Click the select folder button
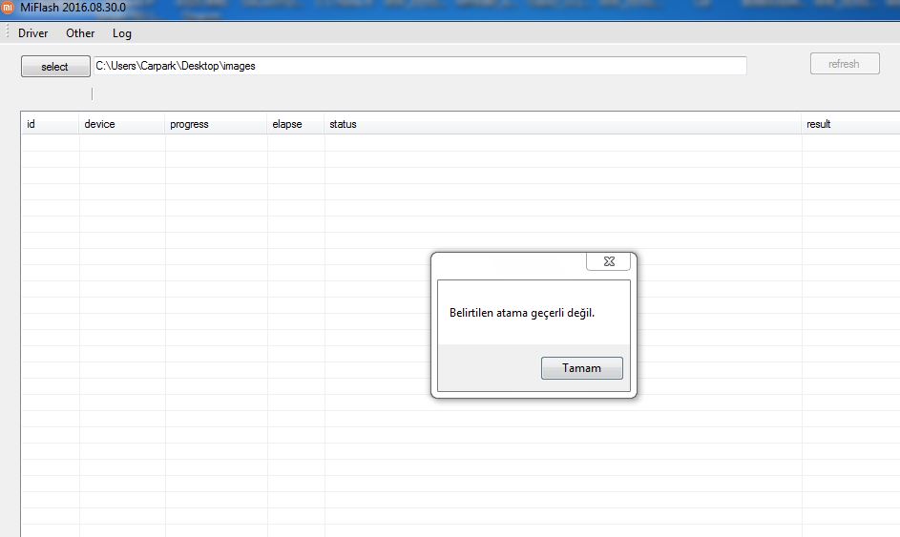This screenshot has height=537, width=900. click(55, 67)
